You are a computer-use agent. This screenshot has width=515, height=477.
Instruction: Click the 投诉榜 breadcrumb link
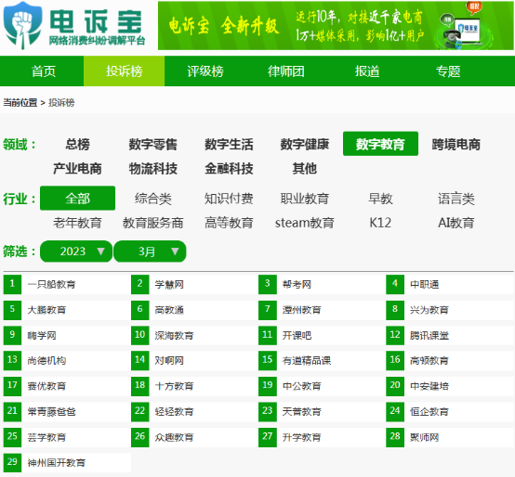pos(61,103)
